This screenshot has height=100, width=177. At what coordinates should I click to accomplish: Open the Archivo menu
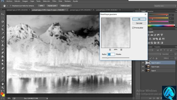[9, 1]
